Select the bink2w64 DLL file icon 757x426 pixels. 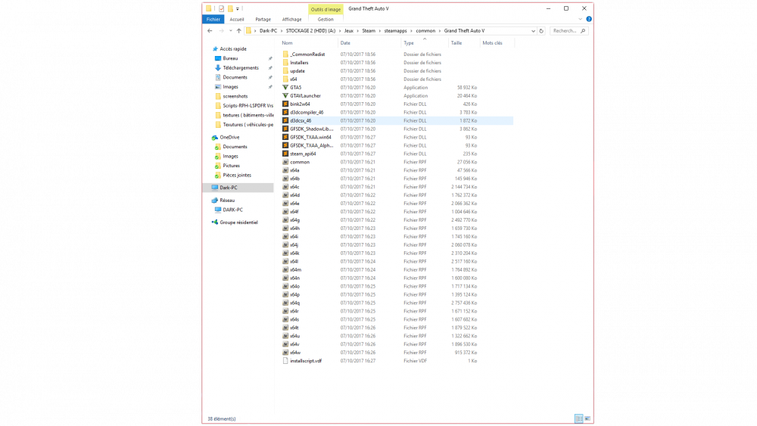click(x=285, y=104)
